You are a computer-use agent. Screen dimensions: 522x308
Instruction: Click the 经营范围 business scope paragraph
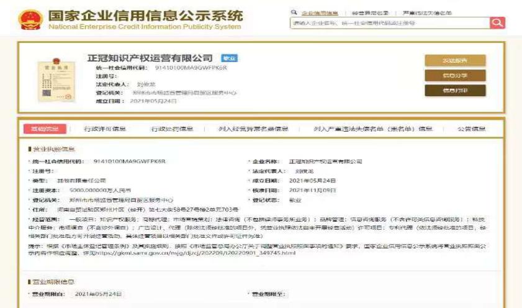tap(257, 228)
